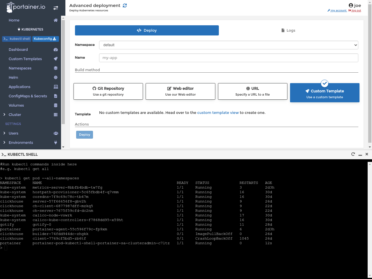Viewport: 372px width, 279px height.
Task: Click pod name calico-node-vswrk
Action: click(52, 215)
